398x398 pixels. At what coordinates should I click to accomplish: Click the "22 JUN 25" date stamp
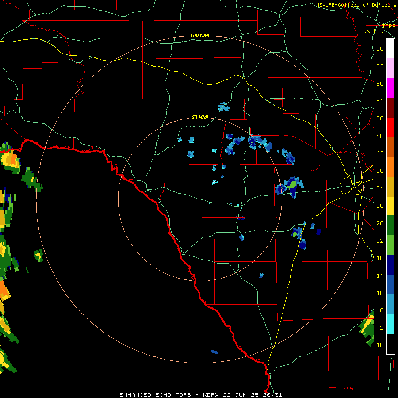[x=241, y=395]
